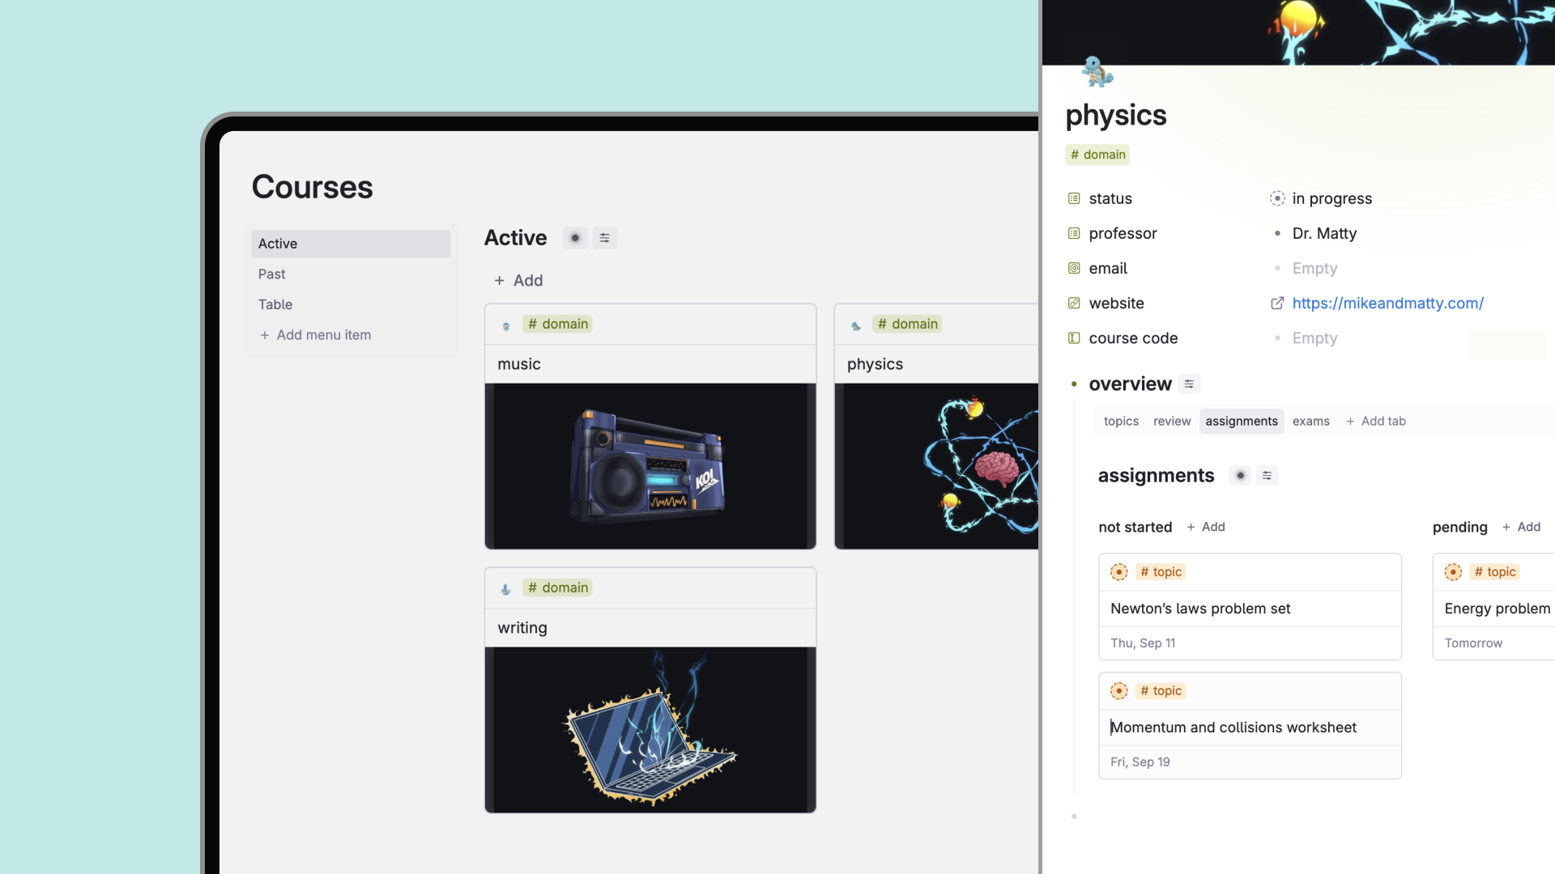This screenshot has height=874, width=1555.
Task: Click Add next to not started column
Action: point(1206,527)
